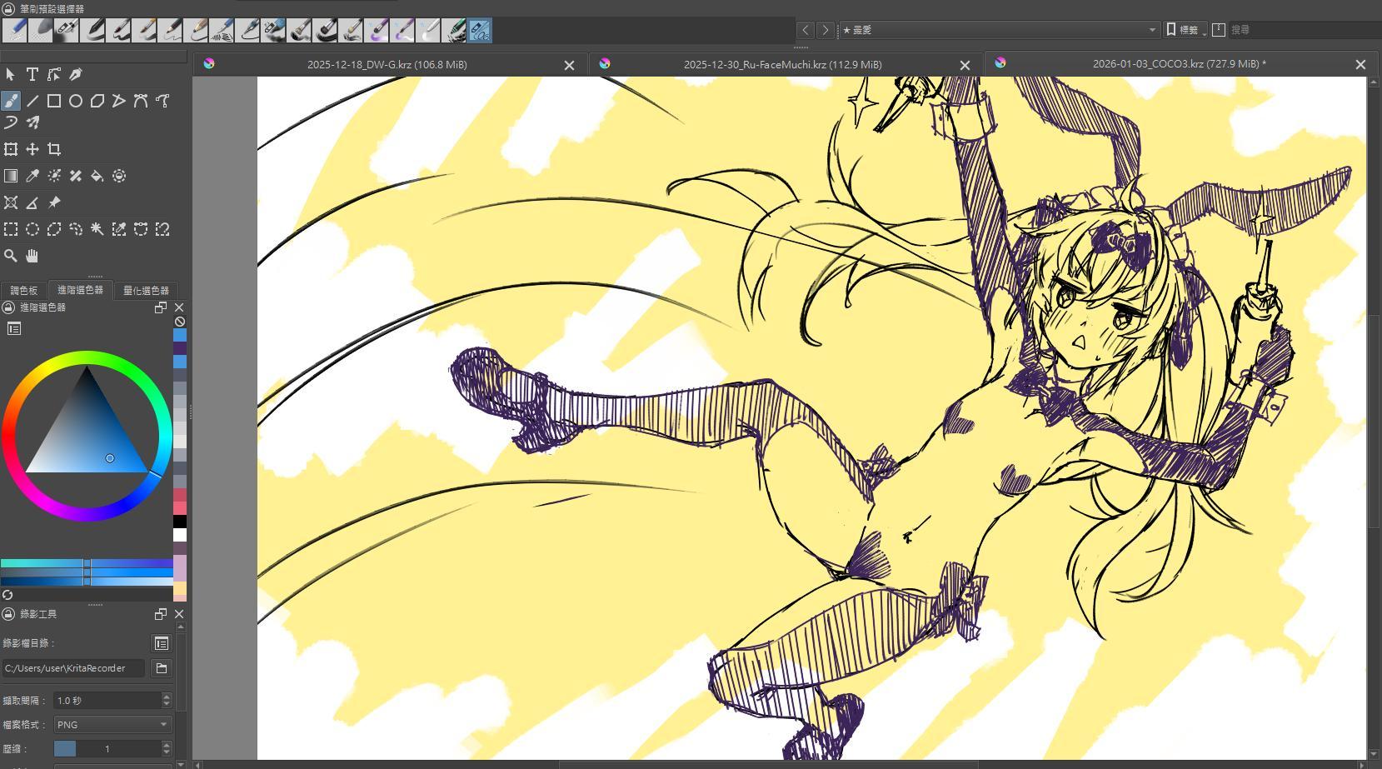Toggle floating state of 錄影工具 docker
Image resolution: width=1382 pixels, height=769 pixels.
[x=161, y=614]
